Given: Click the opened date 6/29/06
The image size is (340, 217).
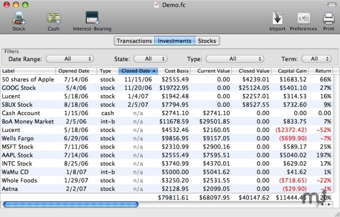Looking at the screenshot, I should (76, 138).
